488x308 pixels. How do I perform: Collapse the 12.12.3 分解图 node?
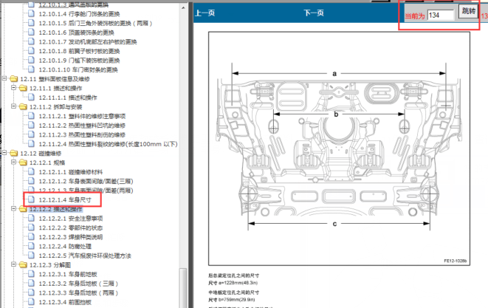(x=14, y=264)
